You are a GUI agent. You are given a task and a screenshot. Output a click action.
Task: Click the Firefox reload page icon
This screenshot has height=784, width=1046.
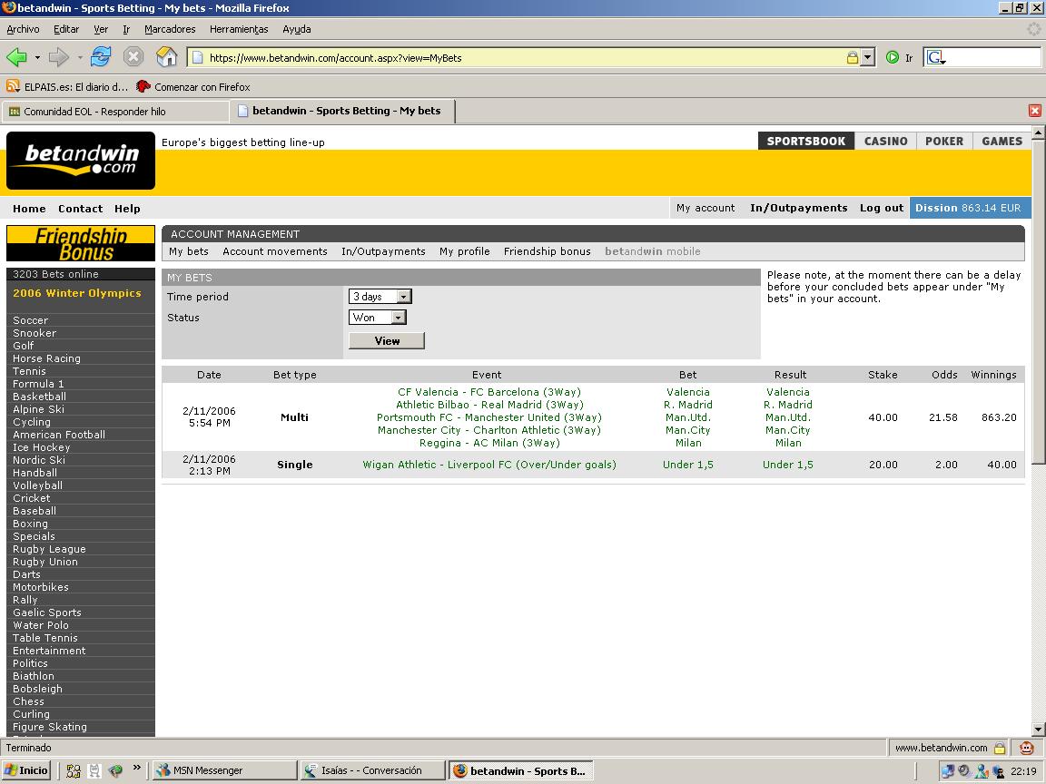coord(101,58)
